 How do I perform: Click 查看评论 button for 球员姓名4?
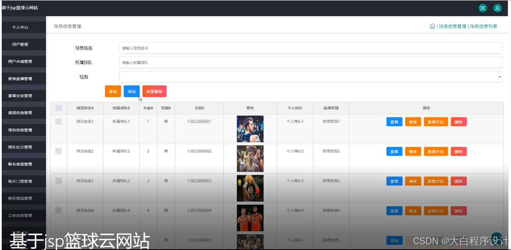(436, 211)
